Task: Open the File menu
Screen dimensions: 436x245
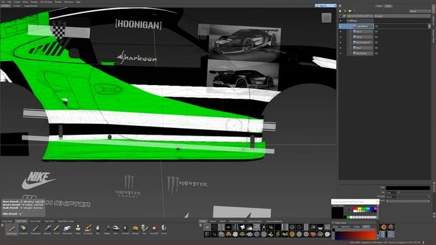Action: tap(3, 1)
